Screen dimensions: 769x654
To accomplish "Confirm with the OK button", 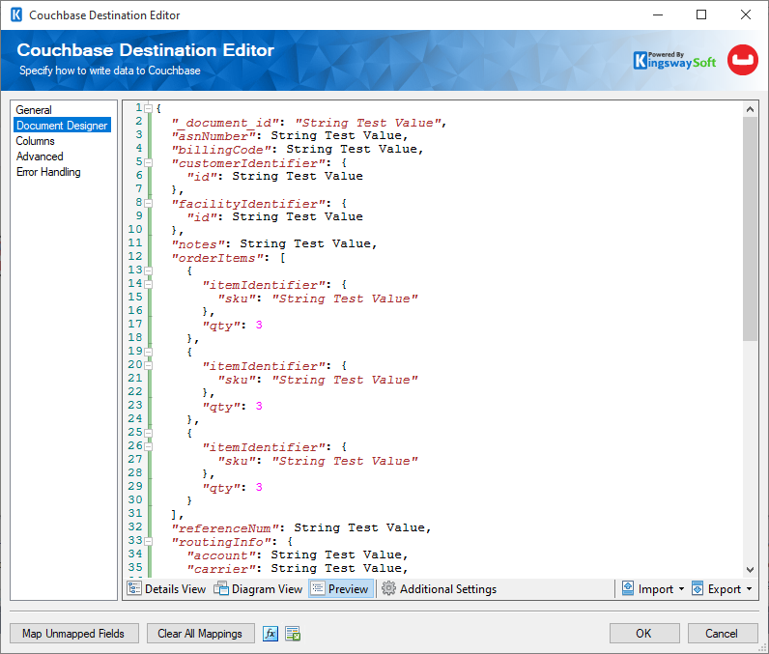I will (644, 634).
